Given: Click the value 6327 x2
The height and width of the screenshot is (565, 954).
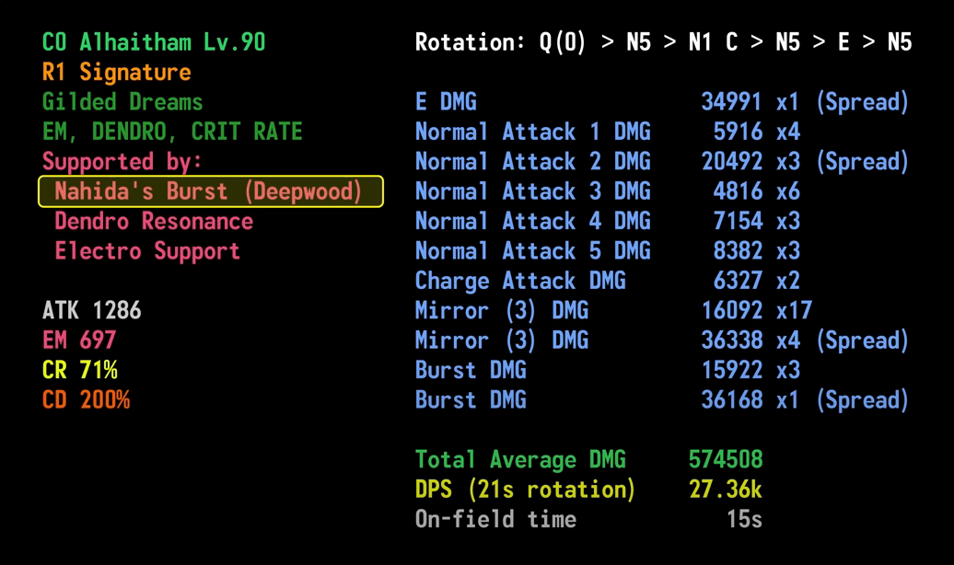Looking at the screenshot, I should 756,281.
